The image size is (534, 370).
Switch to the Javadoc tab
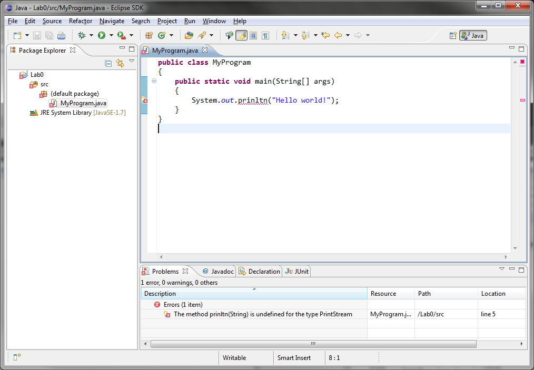(218, 271)
